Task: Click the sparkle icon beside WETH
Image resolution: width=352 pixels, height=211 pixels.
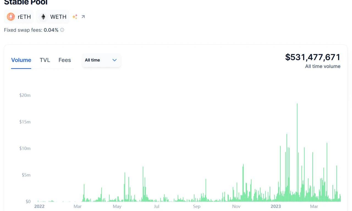Action: point(75,17)
